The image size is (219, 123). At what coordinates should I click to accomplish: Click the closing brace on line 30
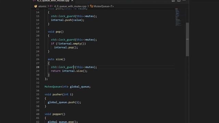[49, 75]
